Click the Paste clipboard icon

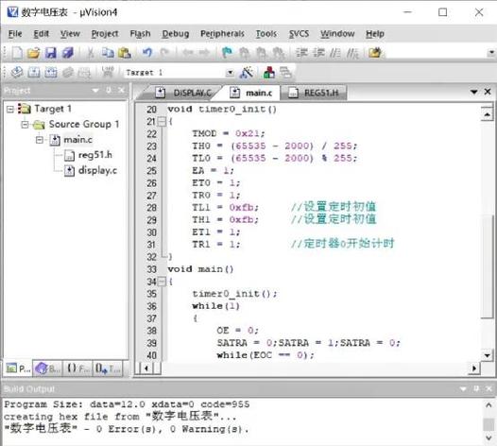point(125,53)
